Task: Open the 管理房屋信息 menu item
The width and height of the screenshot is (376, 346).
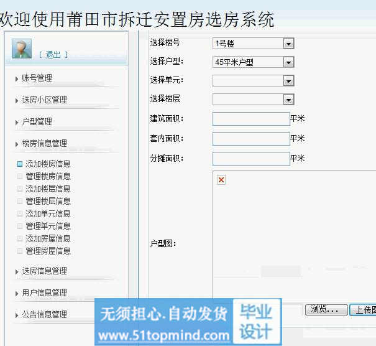Action: click(x=48, y=251)
